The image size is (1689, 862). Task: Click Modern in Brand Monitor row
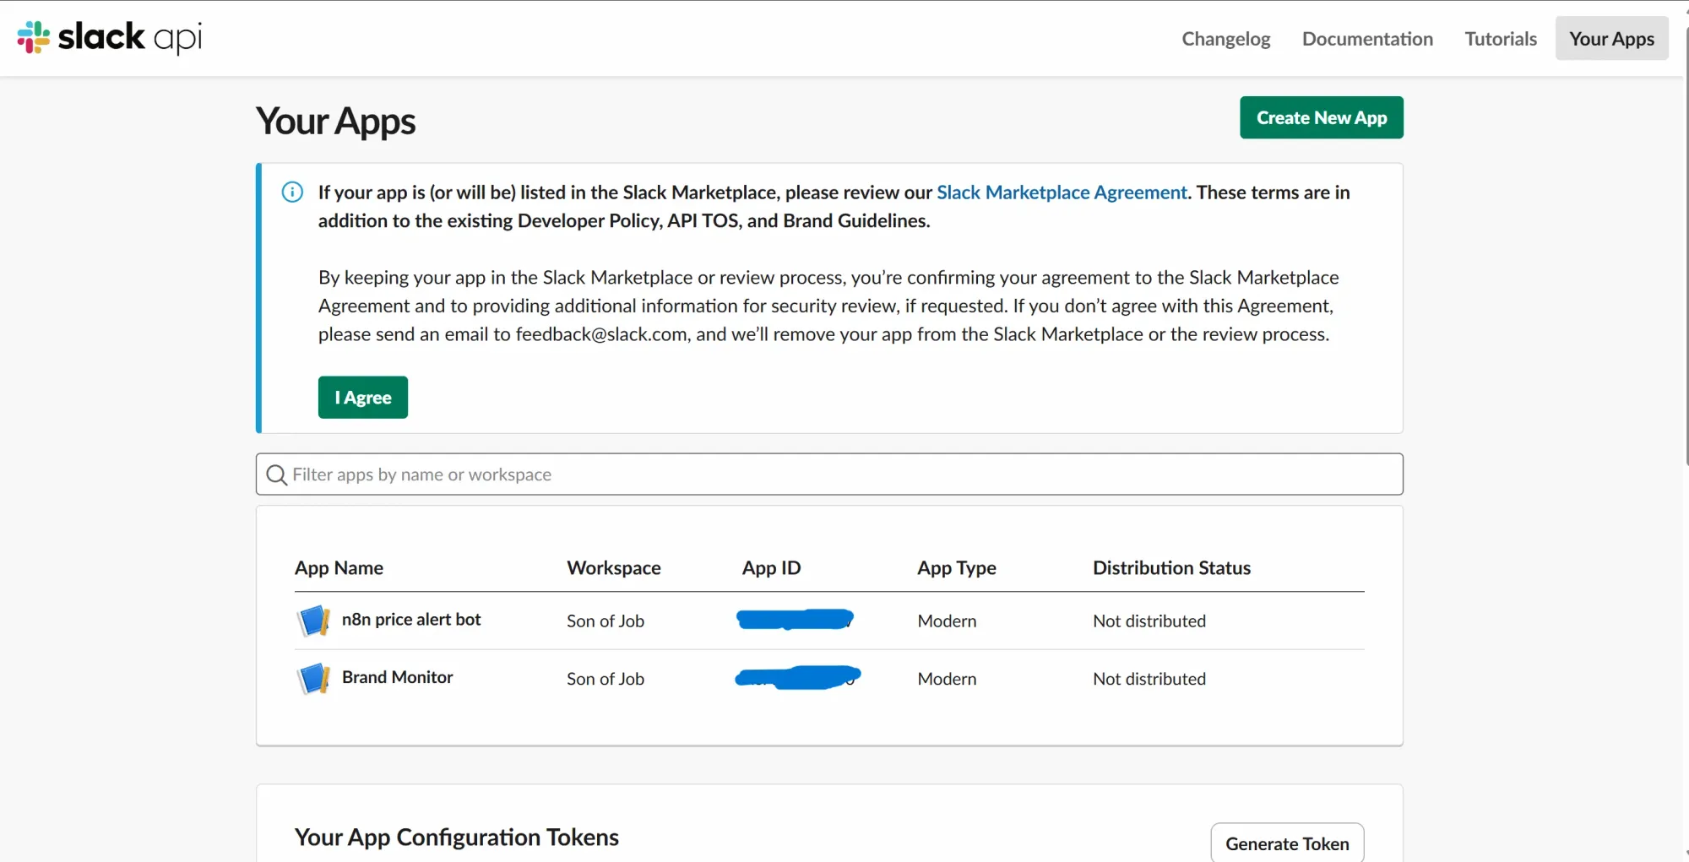(947, 679)
